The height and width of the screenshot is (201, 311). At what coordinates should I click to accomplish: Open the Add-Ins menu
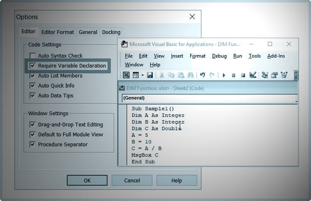(276, 56)
